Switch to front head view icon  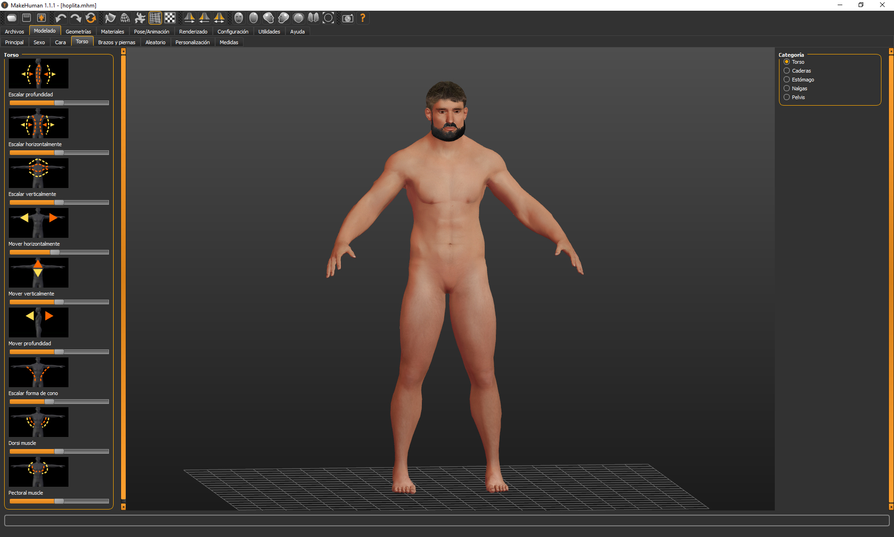click(238, 18)
